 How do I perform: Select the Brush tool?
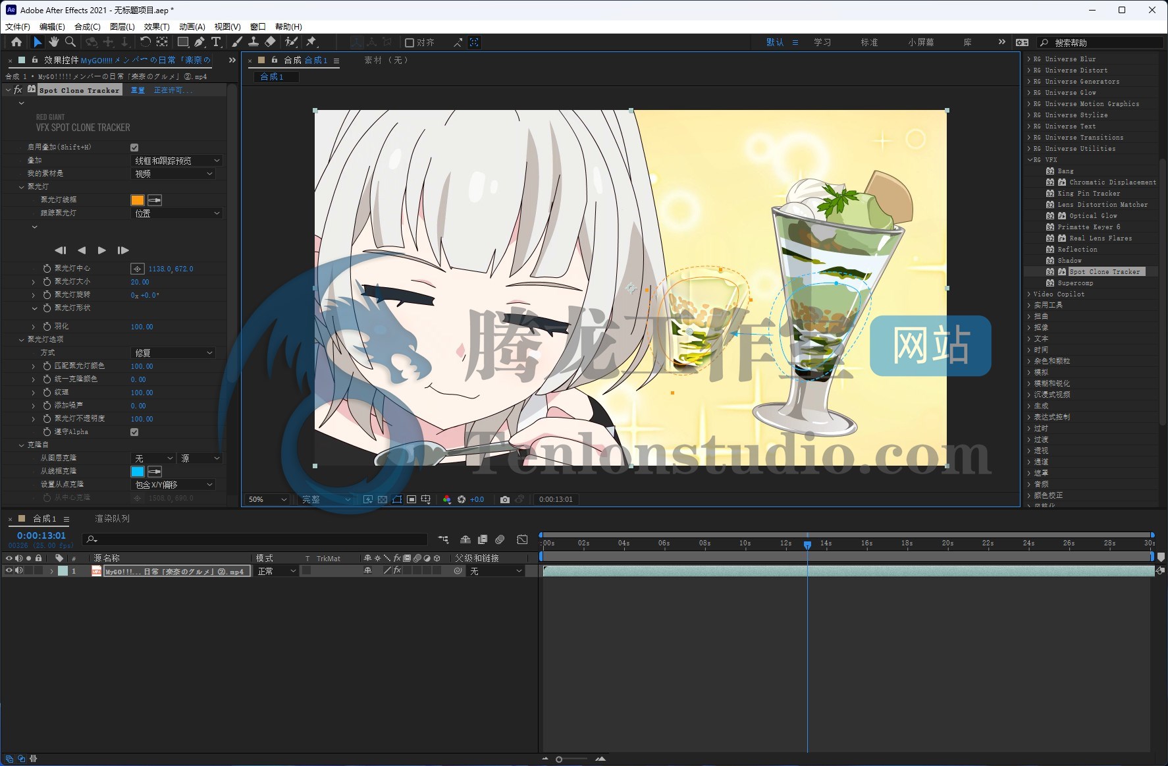point(237,42)
